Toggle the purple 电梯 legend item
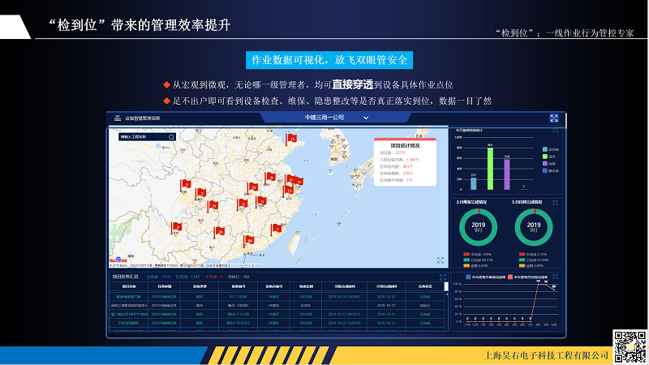Viewport: 649px width, 365px height. [x=549, y=164]
